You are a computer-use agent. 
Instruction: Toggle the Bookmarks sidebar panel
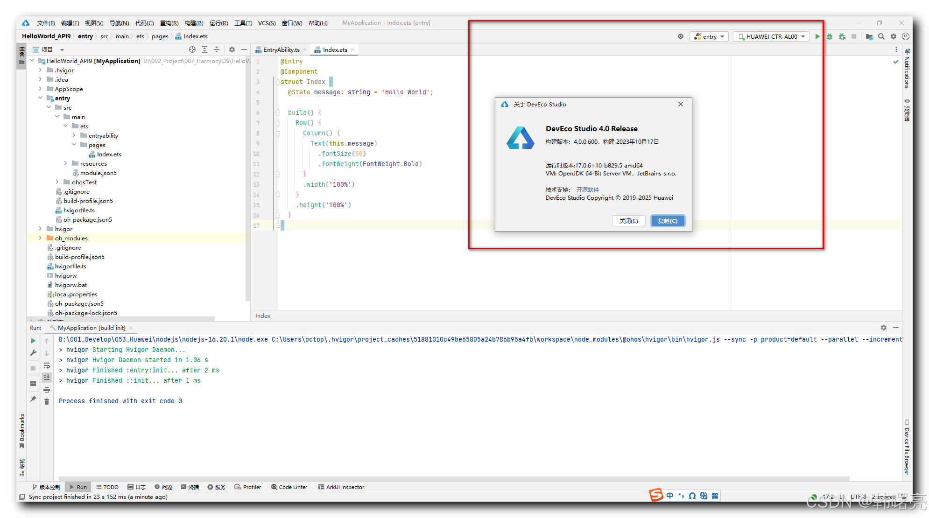[x=21, y=430]
